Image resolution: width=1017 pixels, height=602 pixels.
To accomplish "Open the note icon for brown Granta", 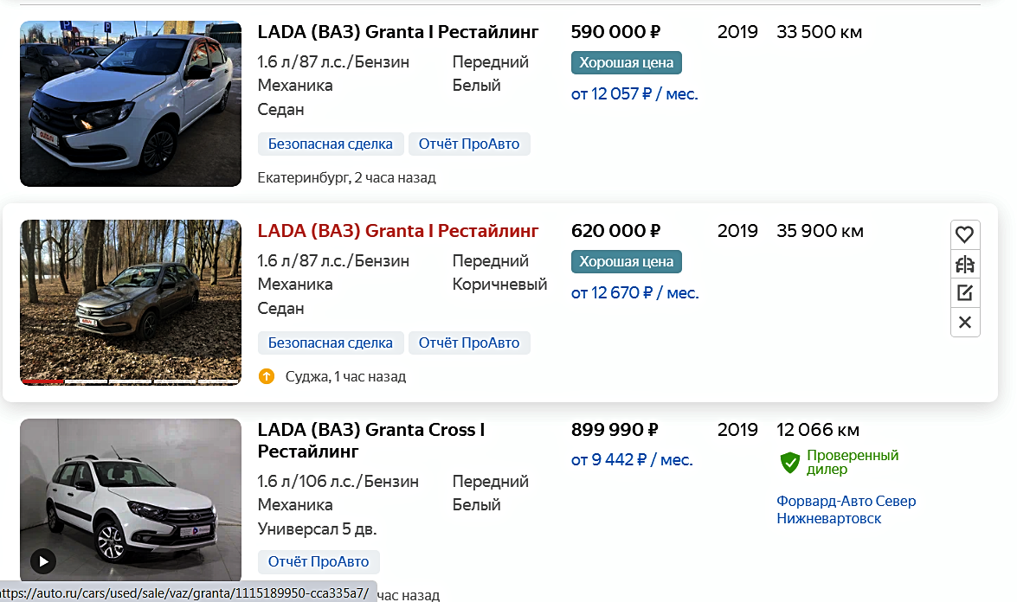I will pos(965,293).
